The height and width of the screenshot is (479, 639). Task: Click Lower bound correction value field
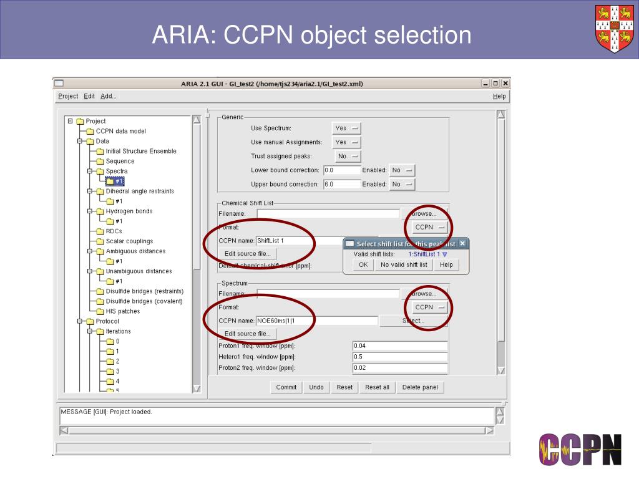(x=342, y=170)
